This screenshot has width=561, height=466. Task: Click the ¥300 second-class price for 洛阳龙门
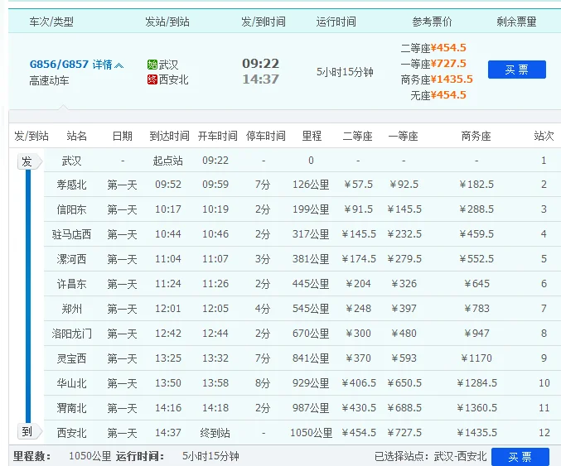coord(358,334)
